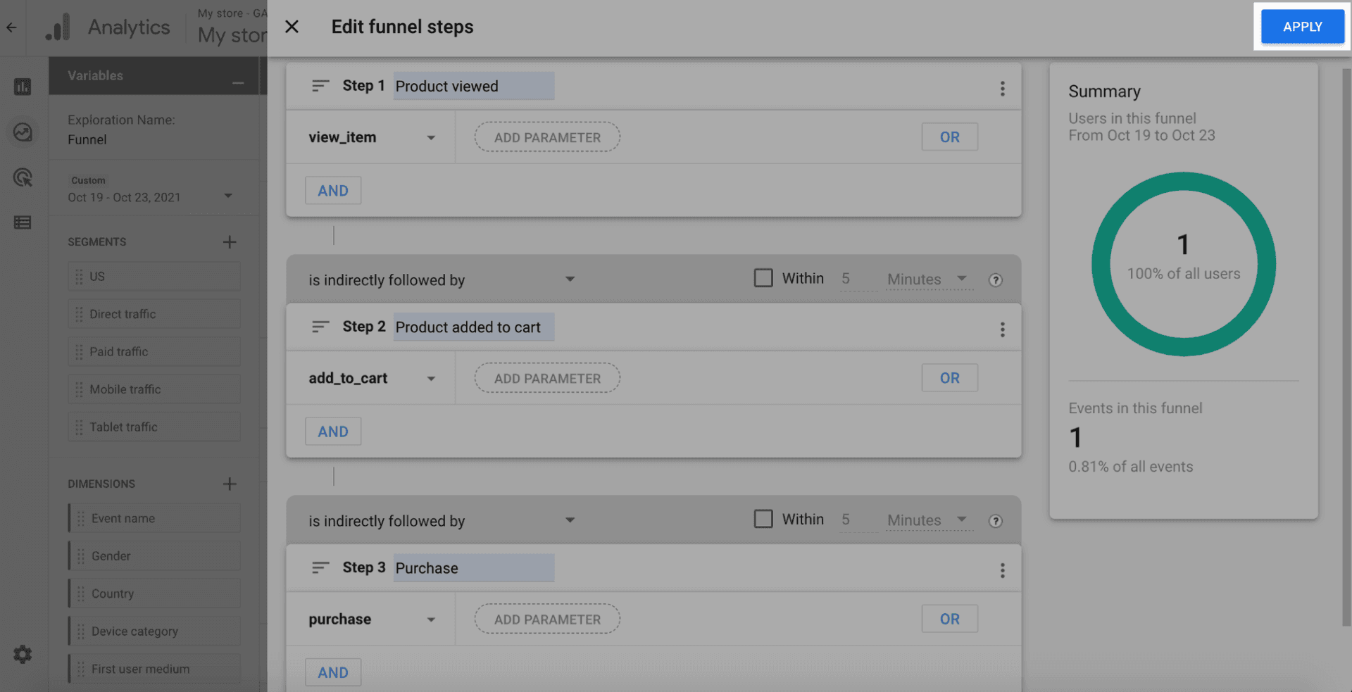Click OR button in purchase step
Screen dimensions: 1352x692
click(x=949, y=619)
